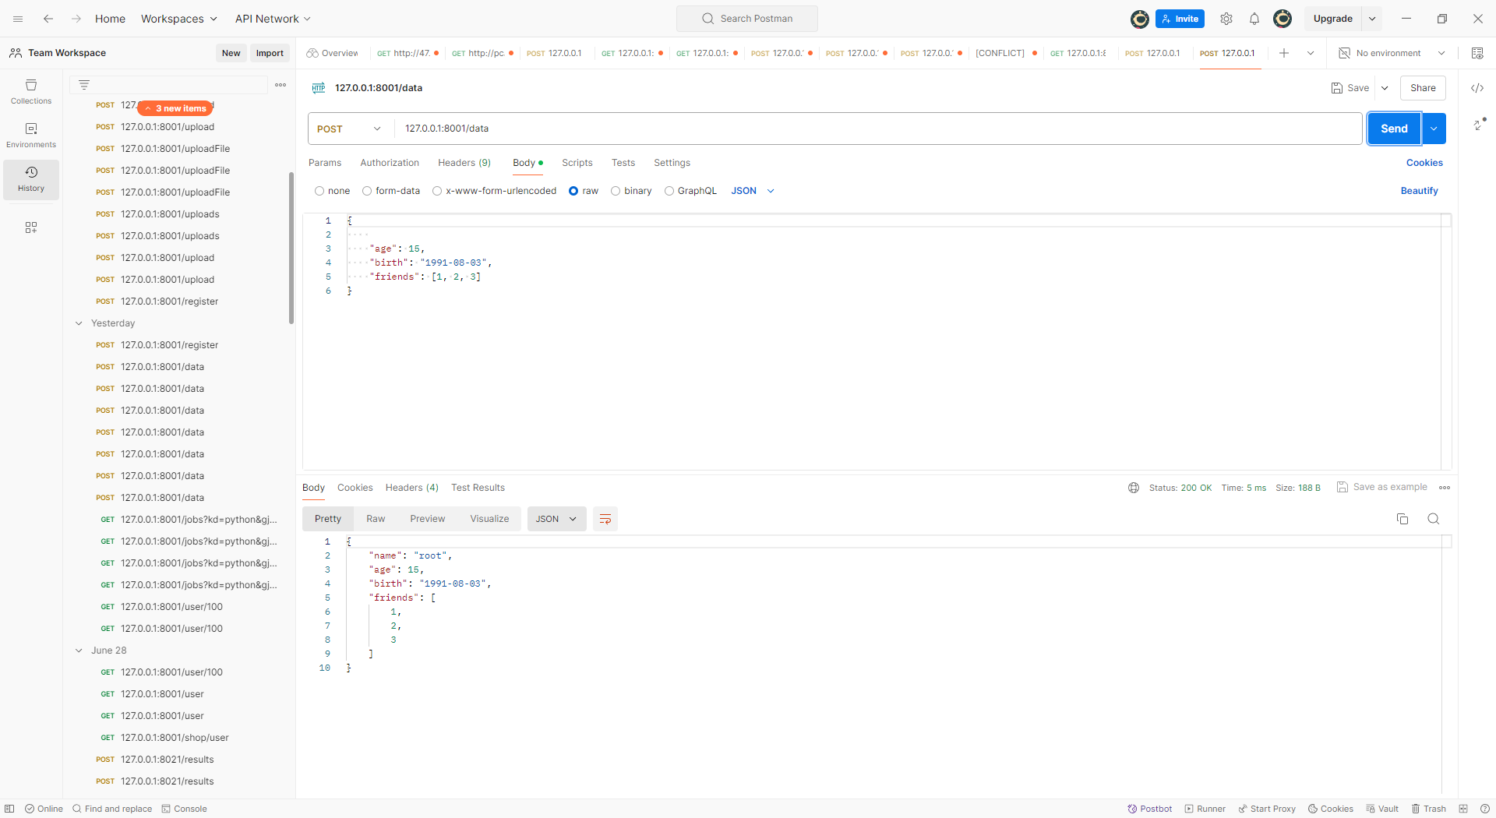The width and height of the screenshot is (1496, 818).
Task: Click the Search Postman box
Action: pyautogui.click(x=747, y=19)
